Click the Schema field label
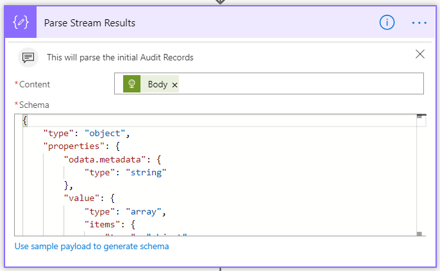This screenshot has height=271, width=440. (x=34, y=105)
